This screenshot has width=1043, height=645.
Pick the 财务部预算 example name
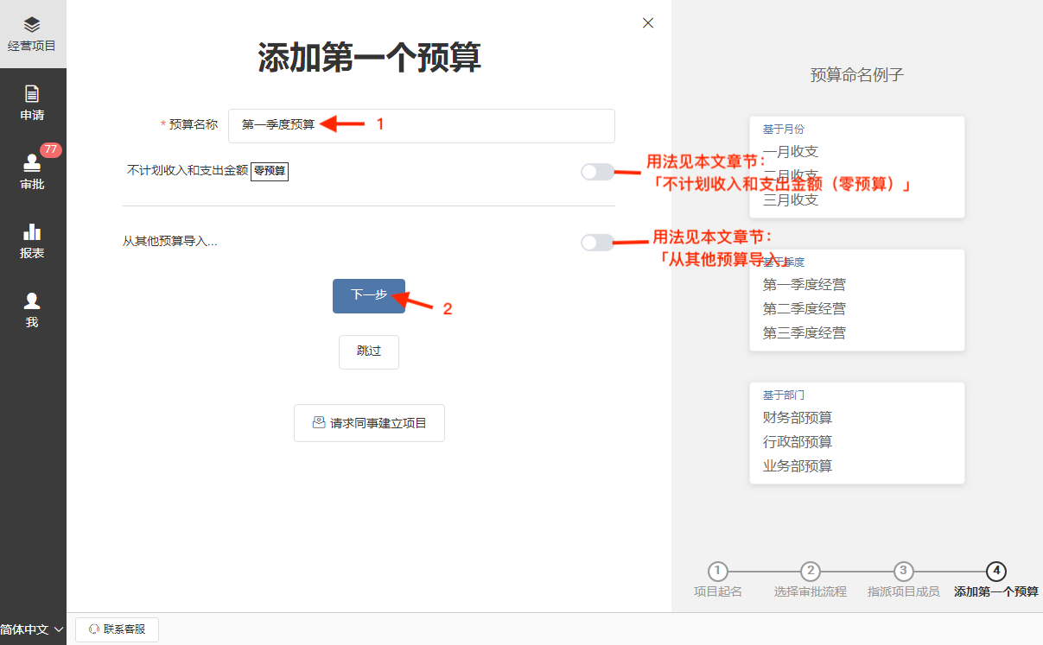[798, 418]
